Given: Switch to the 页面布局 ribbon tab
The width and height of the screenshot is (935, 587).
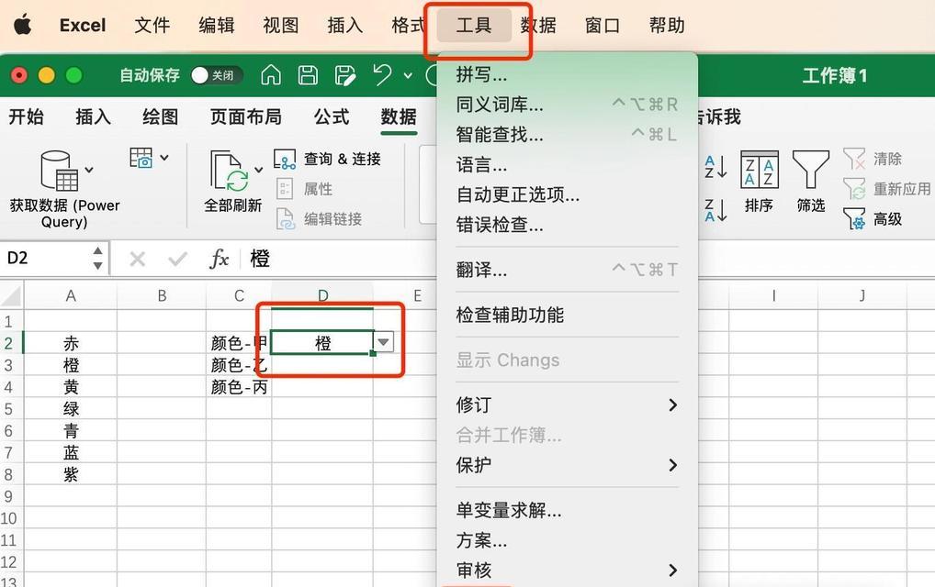Looking at the screenshot, I should click(x=245, y=116).
